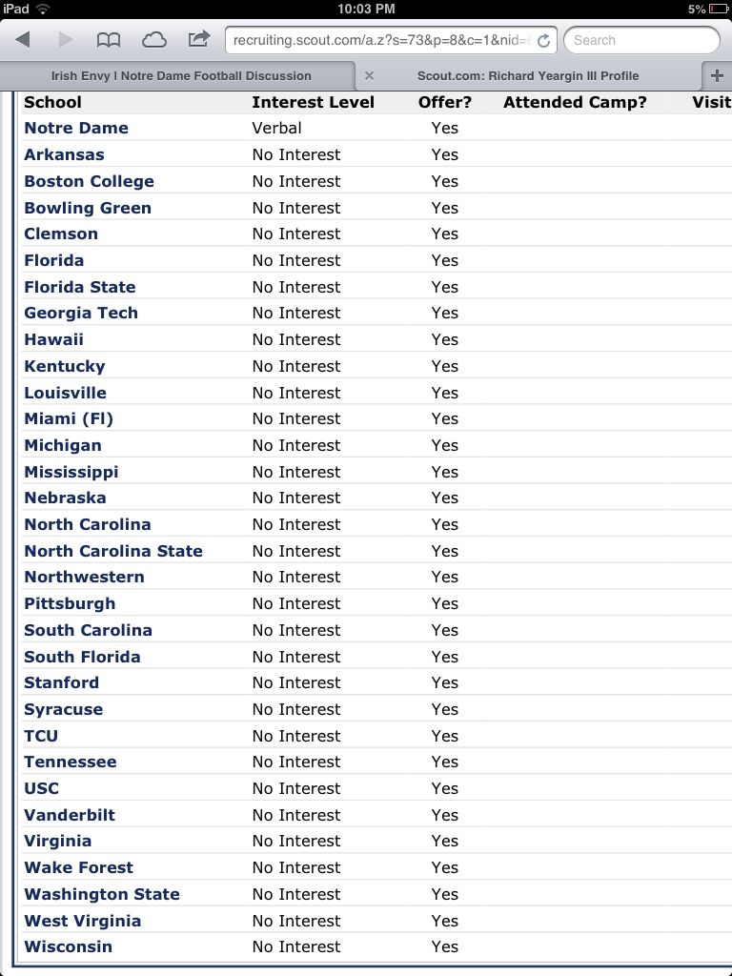
Task: Tap the share arrow icon
Action: coord(198,39)
